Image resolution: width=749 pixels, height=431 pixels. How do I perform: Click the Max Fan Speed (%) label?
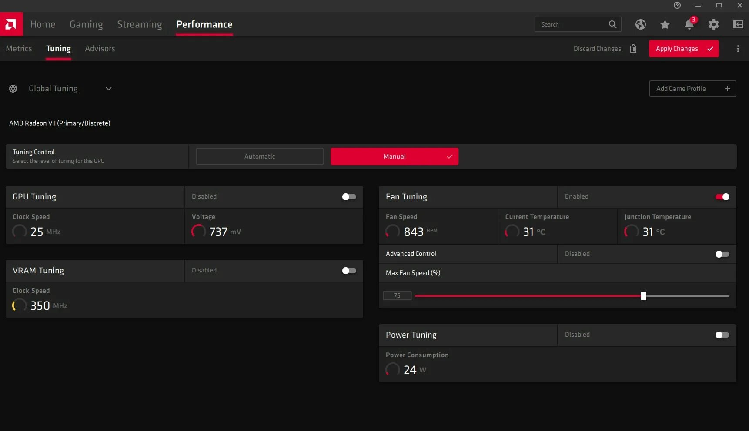pos(413,273)
